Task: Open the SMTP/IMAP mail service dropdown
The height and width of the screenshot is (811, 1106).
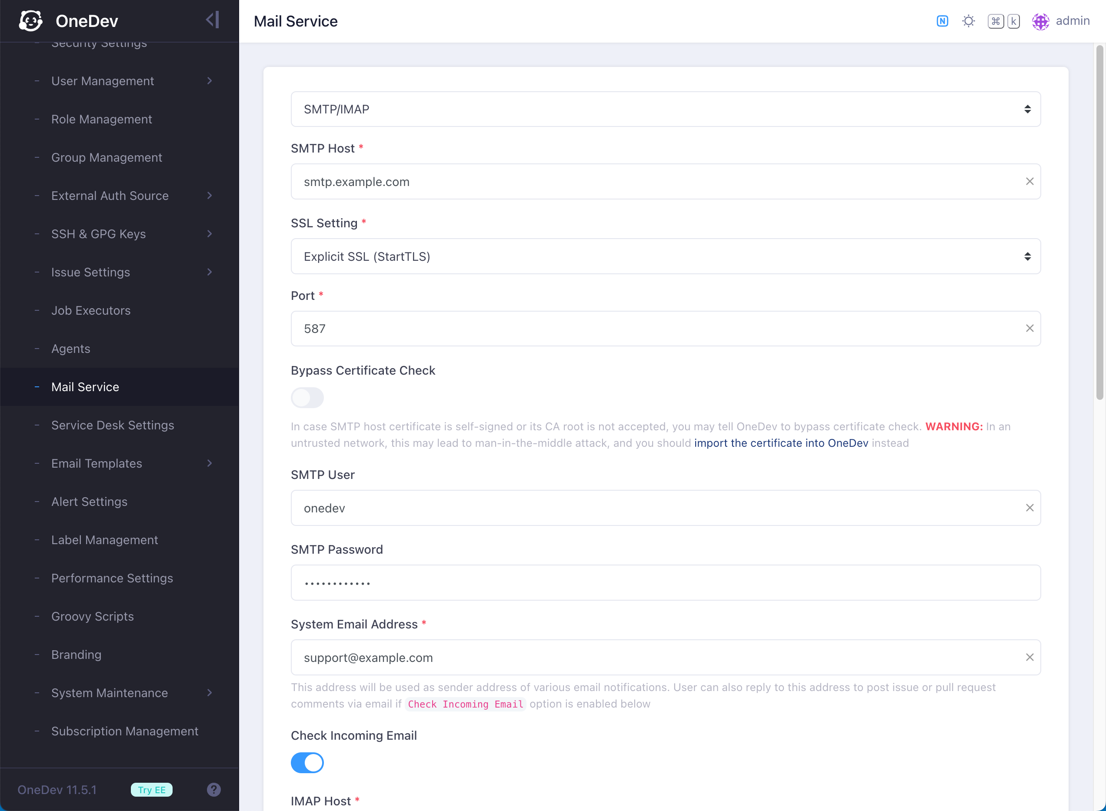Action: point(666,109)
